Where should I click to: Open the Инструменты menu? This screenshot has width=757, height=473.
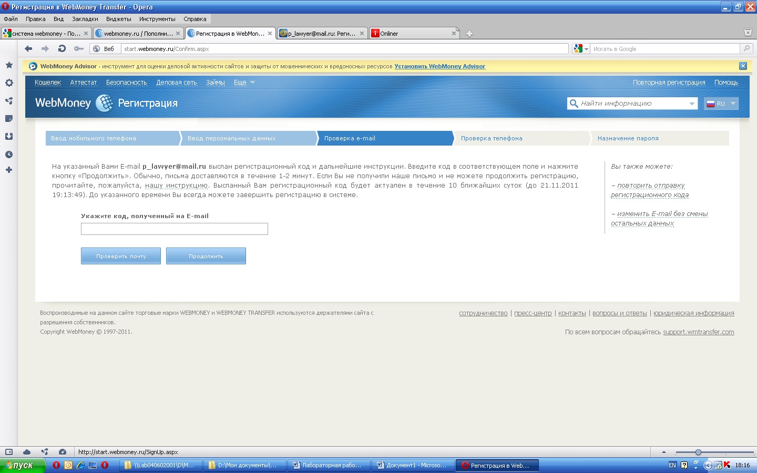click(158, 19)
